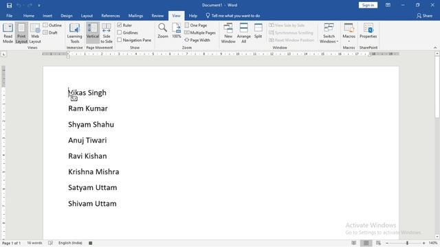Split the document window

click(258, 31)
